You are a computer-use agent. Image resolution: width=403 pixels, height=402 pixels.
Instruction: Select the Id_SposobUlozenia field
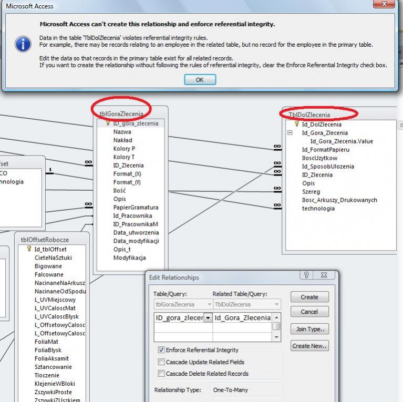point(328,167)
